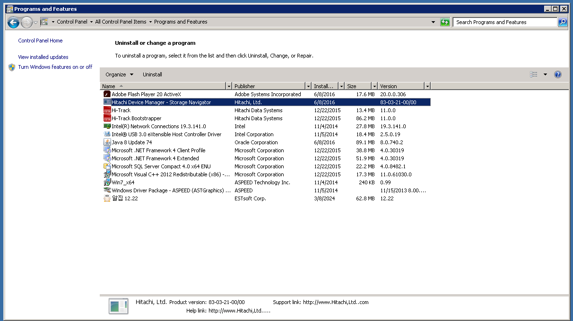
Task: Sort by the Name column header
Action: click(164, 86)
